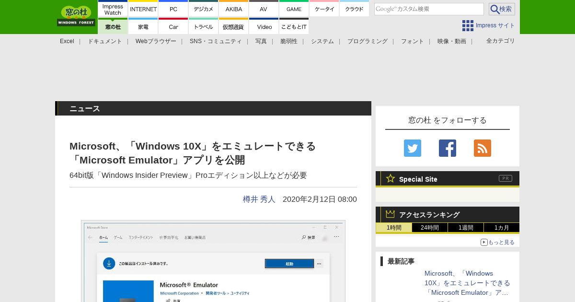
Task: Open the トラベル site tab
Action: coord(204,26)
